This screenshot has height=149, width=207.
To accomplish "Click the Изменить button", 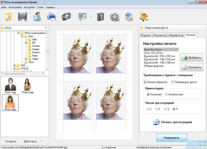I will 192,67.
